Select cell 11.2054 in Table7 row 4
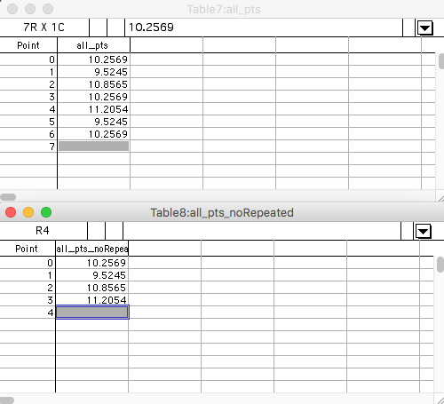 tap(93, 109)
